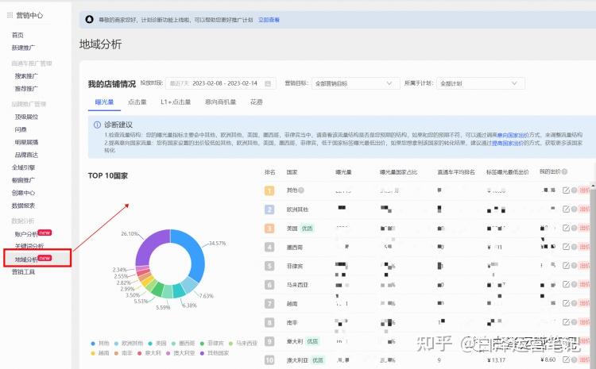Click the help icon next to 其他 country
The width and height of the screenshot is (596, 369).
coord(301,190)
